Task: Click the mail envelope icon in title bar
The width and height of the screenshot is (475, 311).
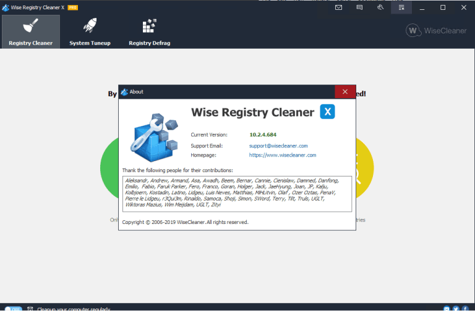Action: (x=339, y=7)
